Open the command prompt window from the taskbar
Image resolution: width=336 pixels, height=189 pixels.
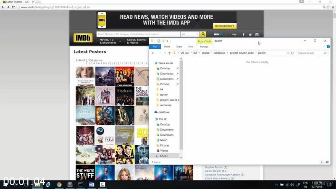tap(81, 184)
